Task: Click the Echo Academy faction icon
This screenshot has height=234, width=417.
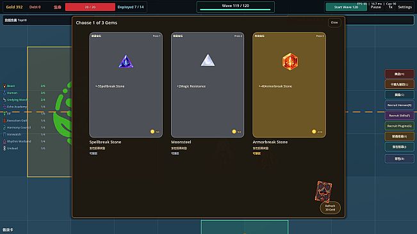Action: (4, 107)
